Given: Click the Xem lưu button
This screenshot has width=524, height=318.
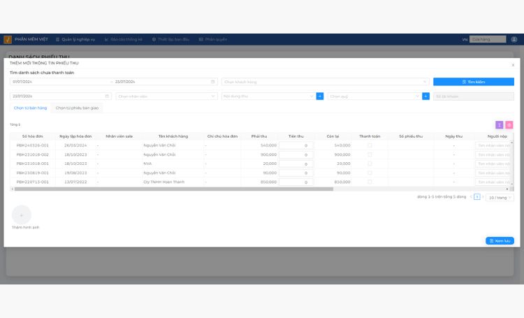Looking at the screenshot, I should tap(500, 240).
